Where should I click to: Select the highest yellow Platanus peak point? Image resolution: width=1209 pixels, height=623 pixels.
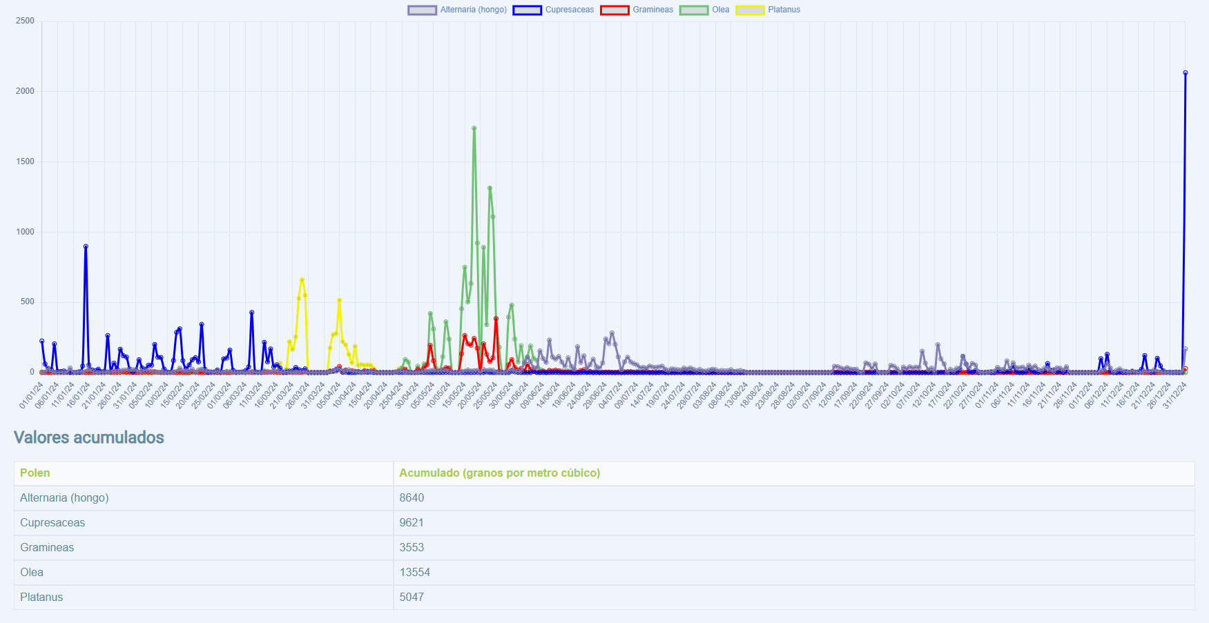(x=302, y=280)
